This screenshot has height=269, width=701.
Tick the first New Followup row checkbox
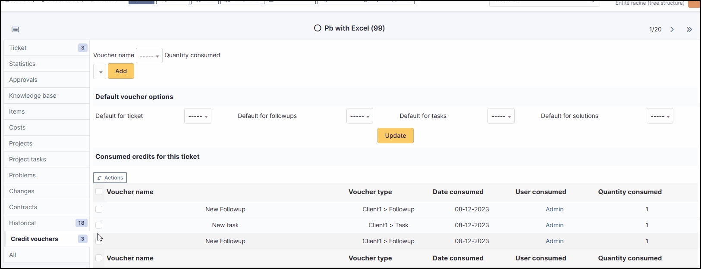point(99,209)
